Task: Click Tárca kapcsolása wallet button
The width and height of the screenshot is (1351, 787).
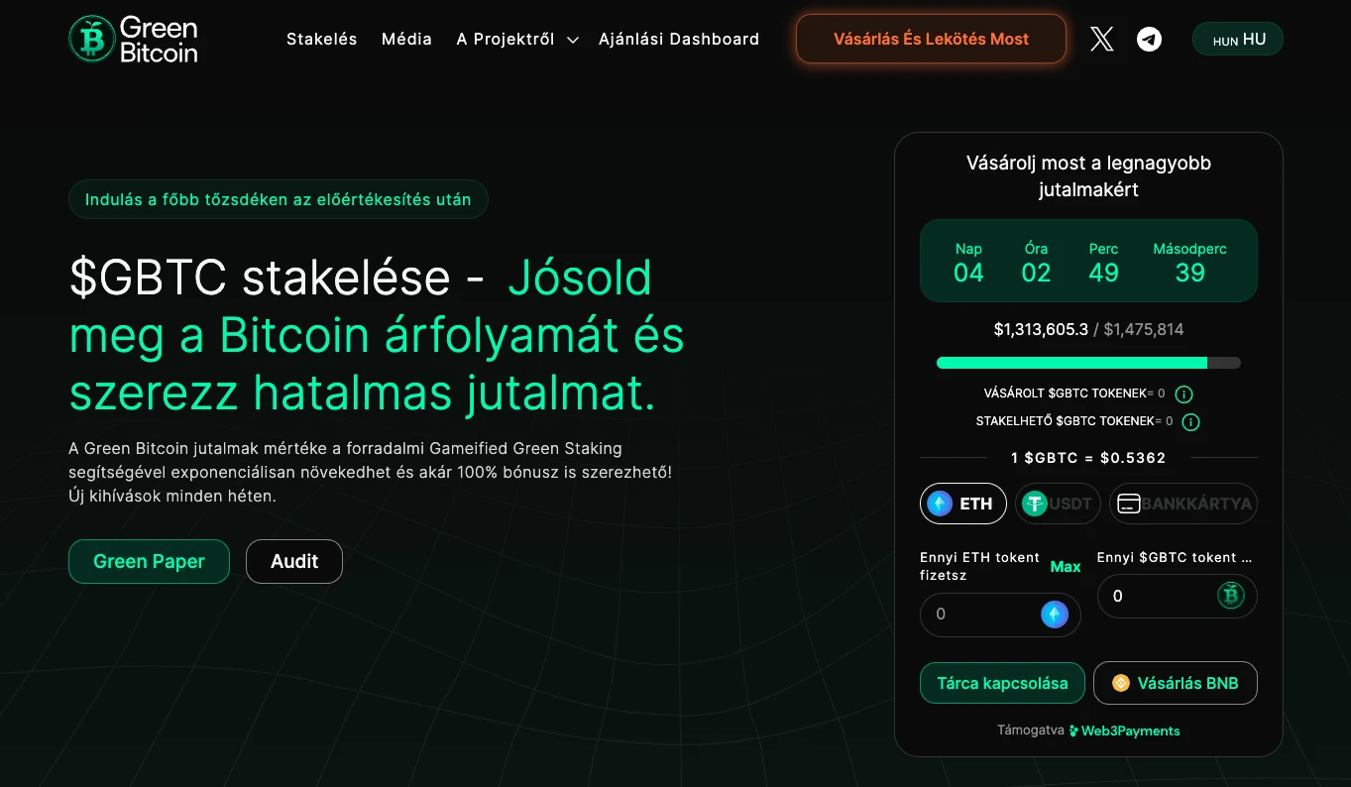Action: (1002, 683)
